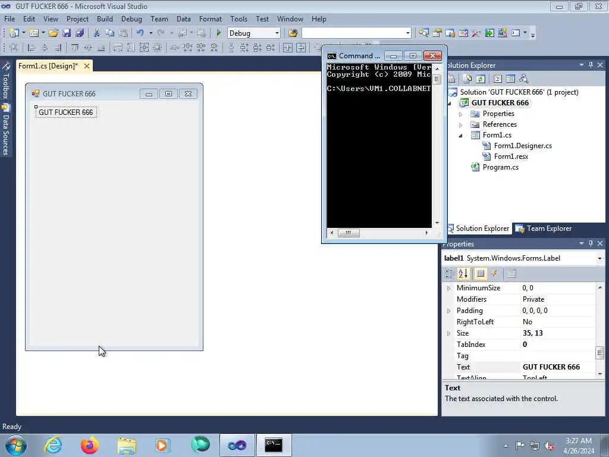Click the Text property value field
The height and width of the screenshot is (457, 609).
click(557, 367)
